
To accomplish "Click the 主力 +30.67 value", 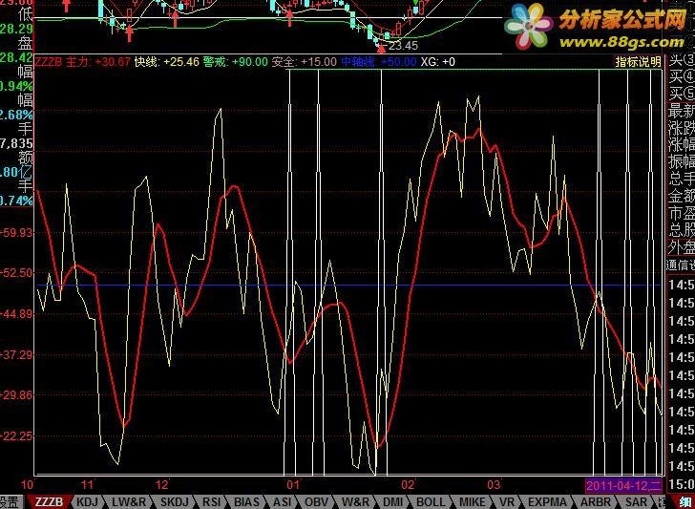I will (x=98, y=62).
